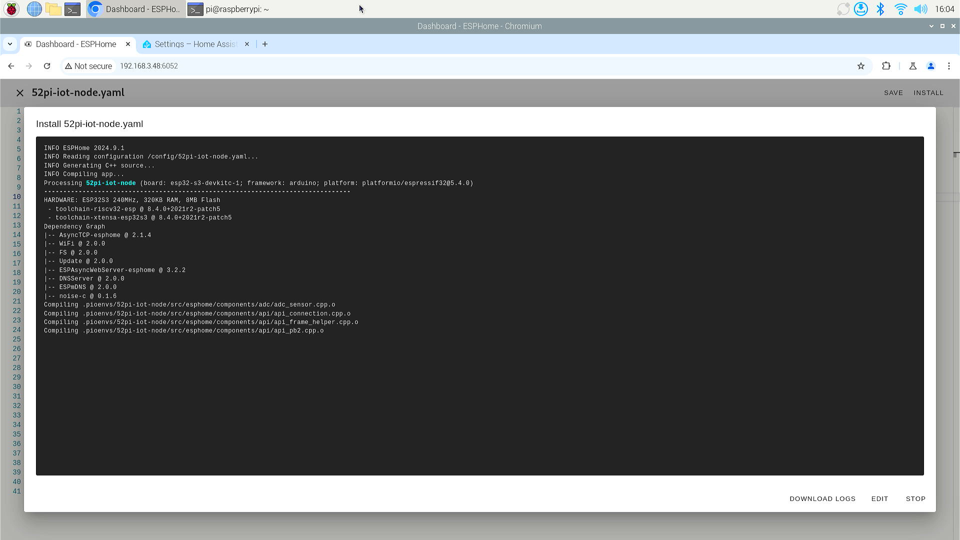This screenshot has width=960, height=540.
Task: Launch the Terminal from the taskbar
Action: click(x=72, y=9)
